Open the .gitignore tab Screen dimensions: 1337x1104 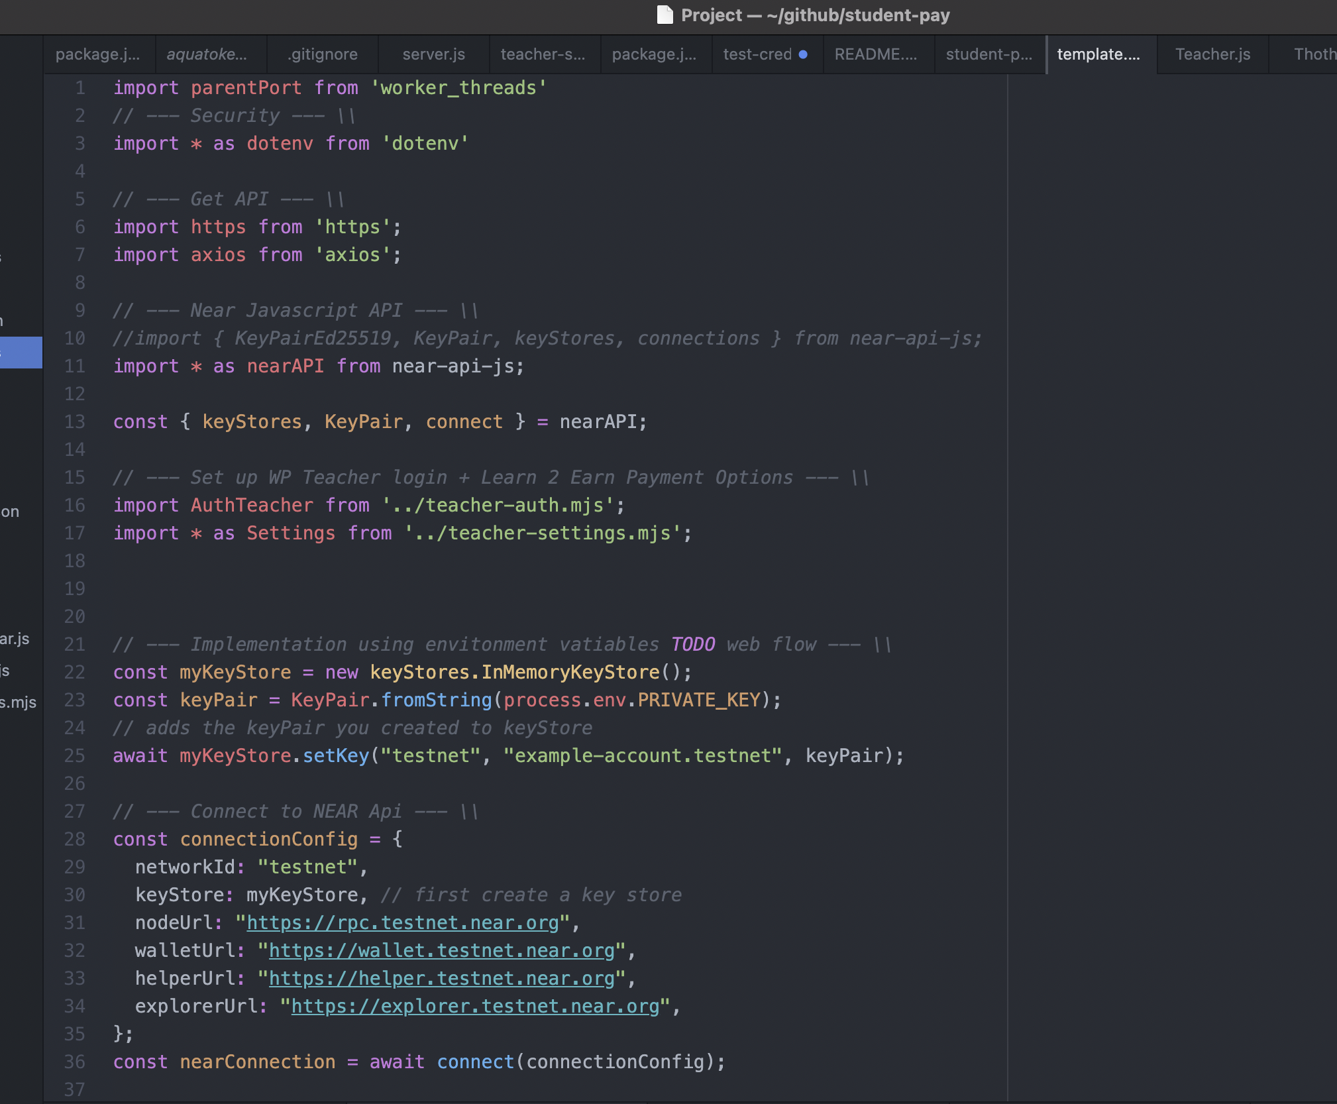(323, 54)
